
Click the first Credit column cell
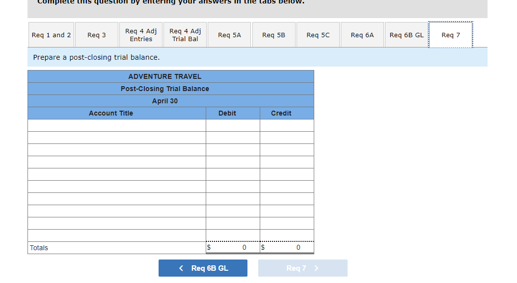tap(287, 125)
